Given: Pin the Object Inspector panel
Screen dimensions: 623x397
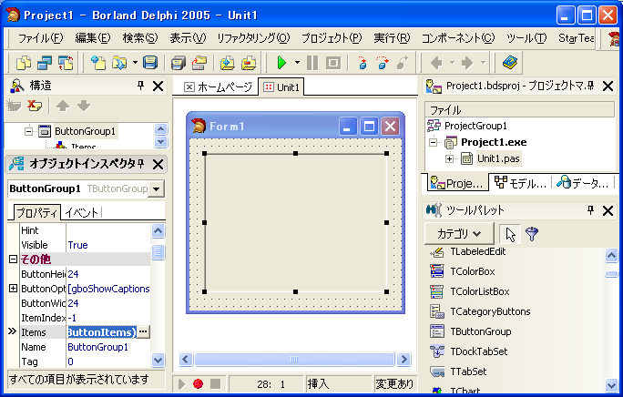Looking at the screenshot, I should [140, 164].
